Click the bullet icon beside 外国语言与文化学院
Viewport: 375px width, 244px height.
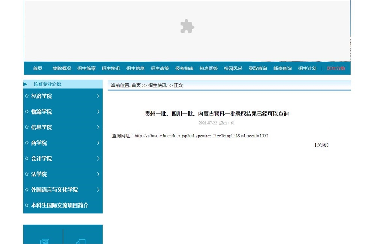(27, 190)
